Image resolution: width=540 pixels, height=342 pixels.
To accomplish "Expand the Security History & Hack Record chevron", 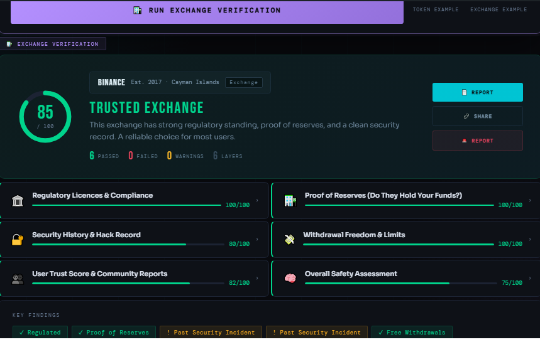I will (257, 239).
